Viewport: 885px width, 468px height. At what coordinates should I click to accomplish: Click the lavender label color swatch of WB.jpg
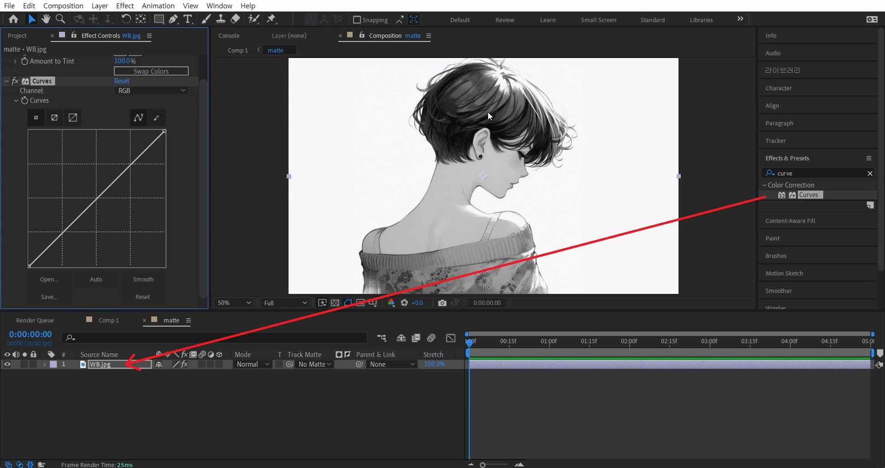[53, 364]
